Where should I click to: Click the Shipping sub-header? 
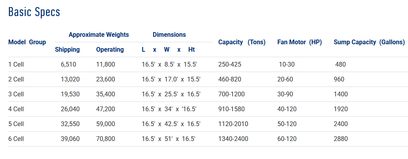(67, 49)
